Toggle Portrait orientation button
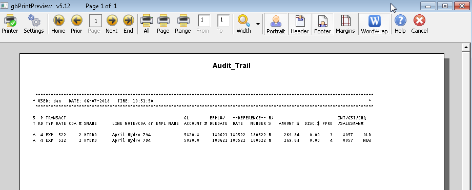Viewport: 472px width, 190px height. pyautogui.click(x=276, y=24)
